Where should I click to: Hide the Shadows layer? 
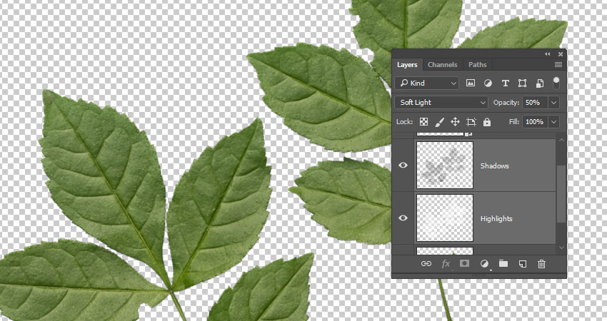point(403,165)
